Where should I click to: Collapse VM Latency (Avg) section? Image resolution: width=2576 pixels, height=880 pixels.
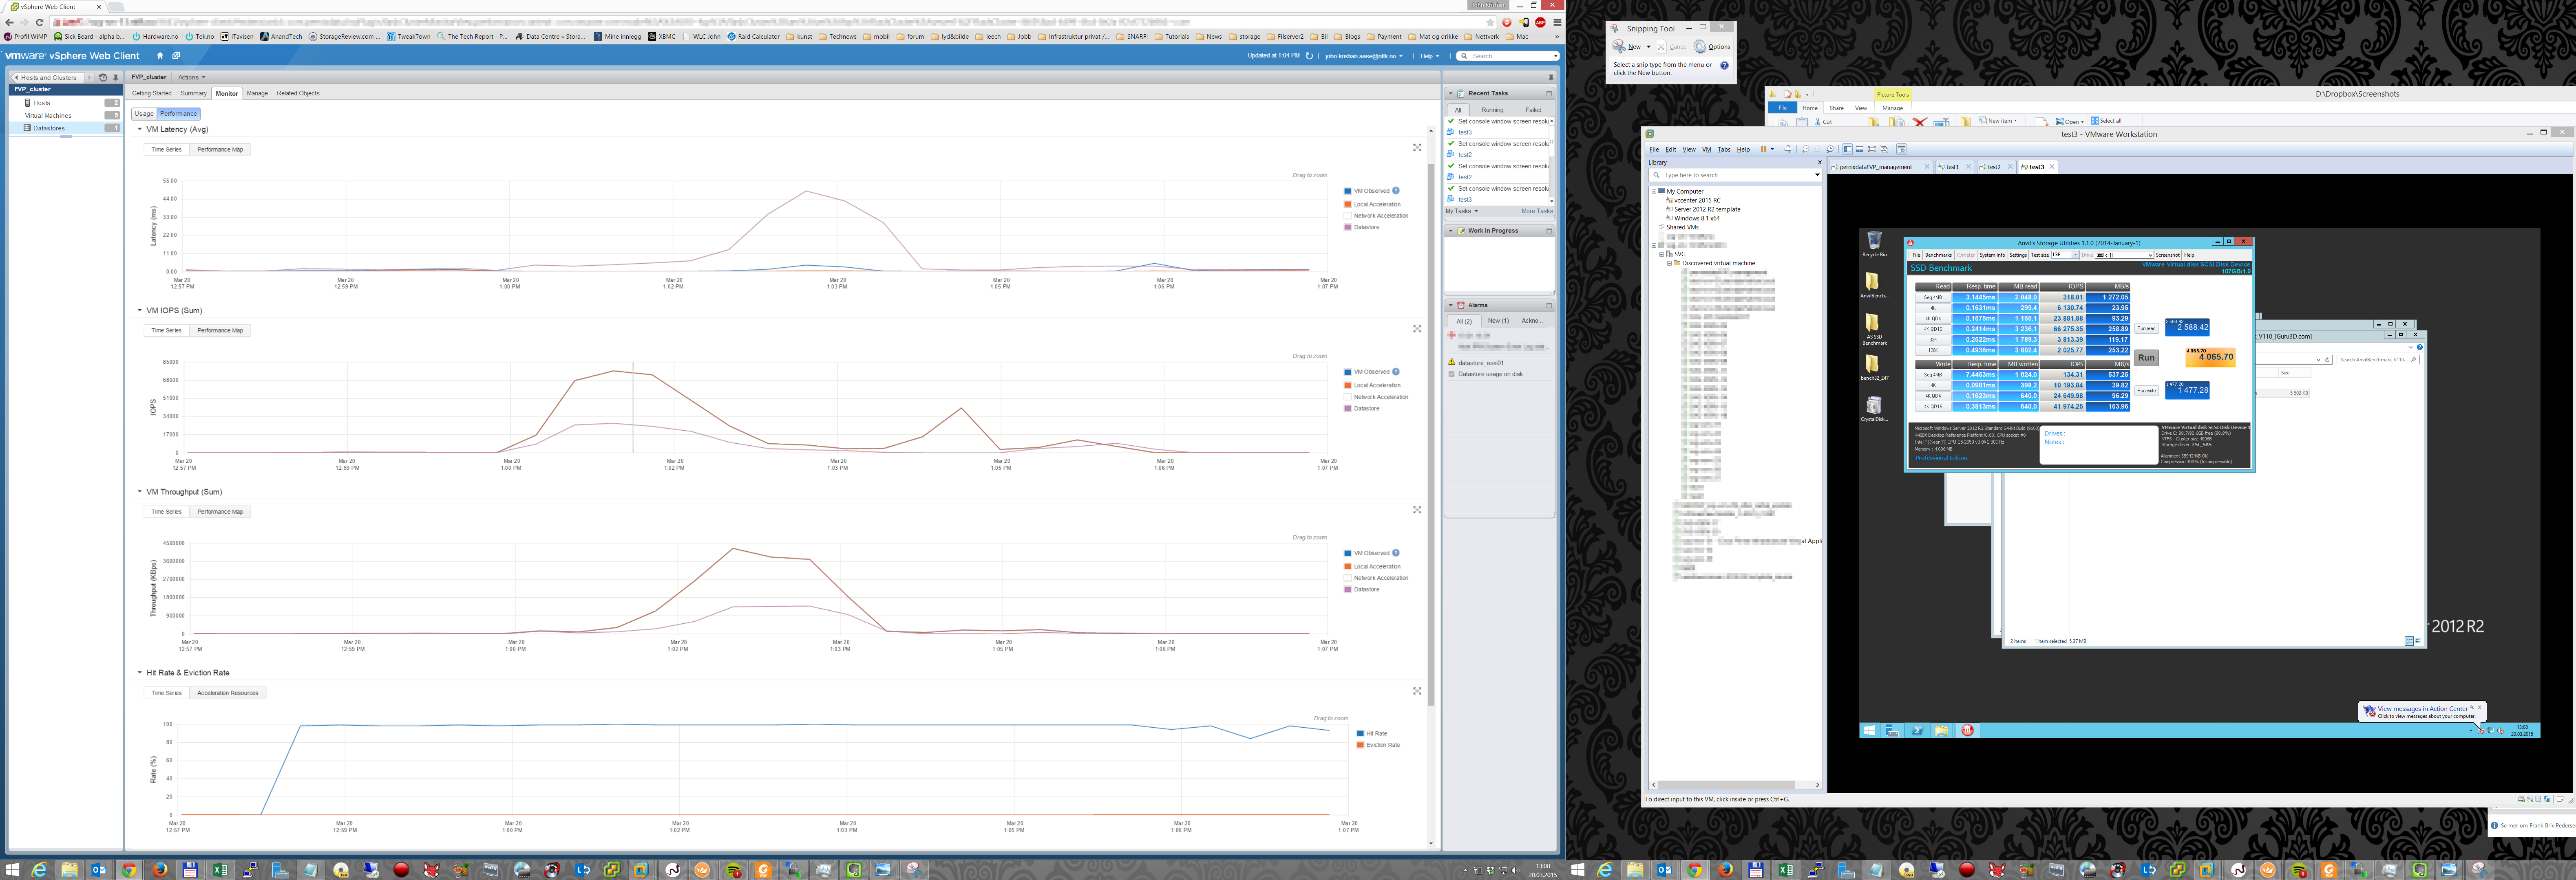click(x=140, y=129)
